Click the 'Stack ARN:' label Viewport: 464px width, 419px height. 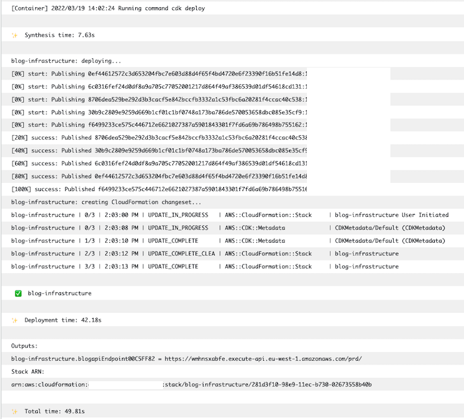(28, 372)
